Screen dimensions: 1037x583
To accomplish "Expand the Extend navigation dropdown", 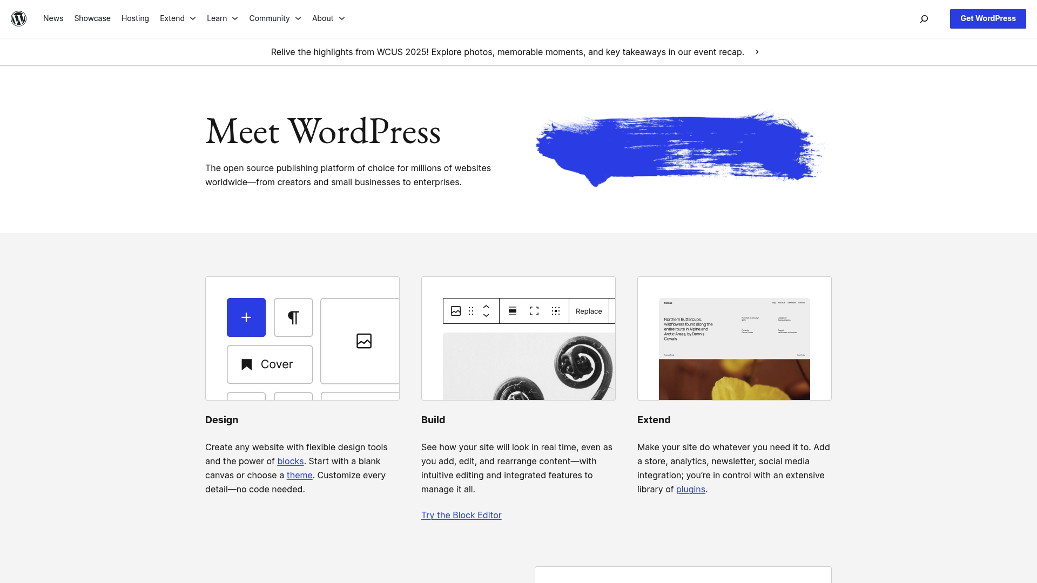I will pos(177,18).
